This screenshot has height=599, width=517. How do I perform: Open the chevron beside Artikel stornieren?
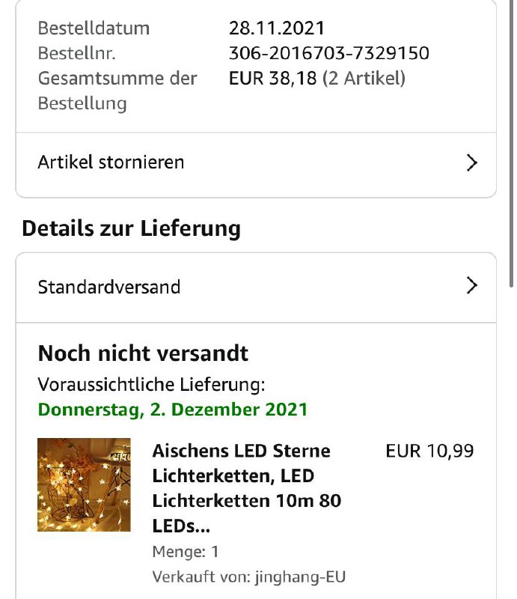point(471,163)
